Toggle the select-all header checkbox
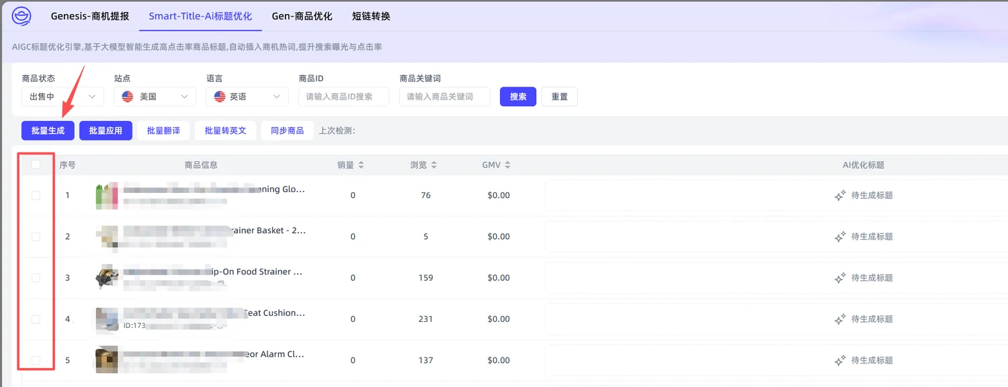Viewport: 1008px width, 387px height. [x=36, y=165]
